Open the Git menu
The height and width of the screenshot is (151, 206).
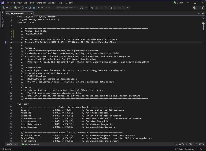(x=25, y=3)
